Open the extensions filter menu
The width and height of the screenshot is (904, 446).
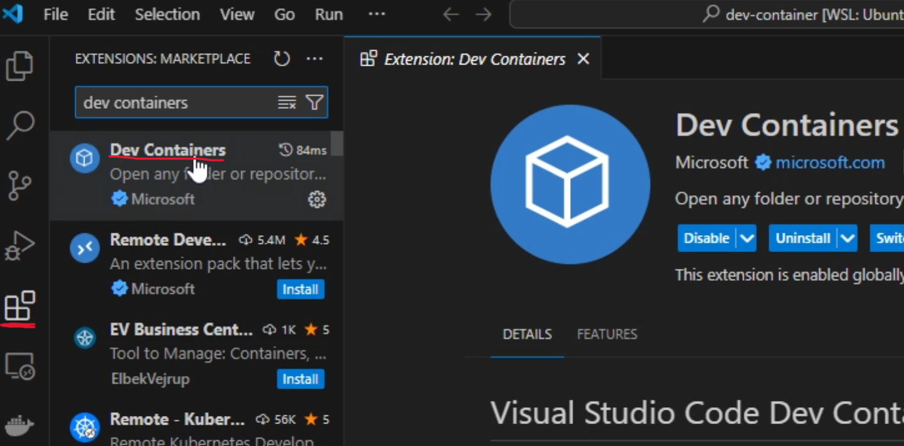(x=314, y=103)
